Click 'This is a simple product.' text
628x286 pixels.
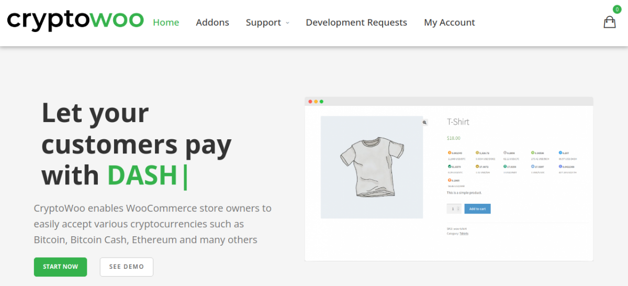coord(464,193)
